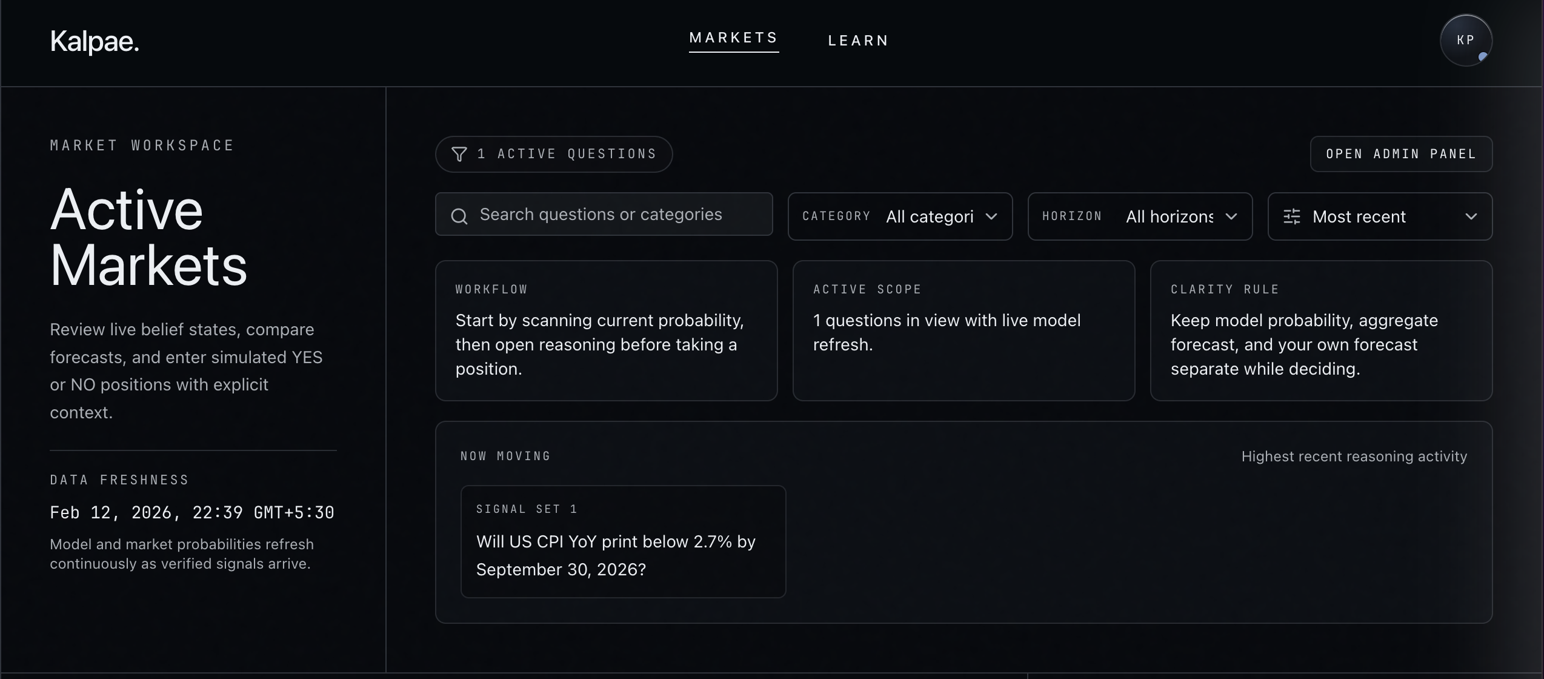Click the funnel filter icon
Screen dimensions: 1544x679
click(459, 155)
